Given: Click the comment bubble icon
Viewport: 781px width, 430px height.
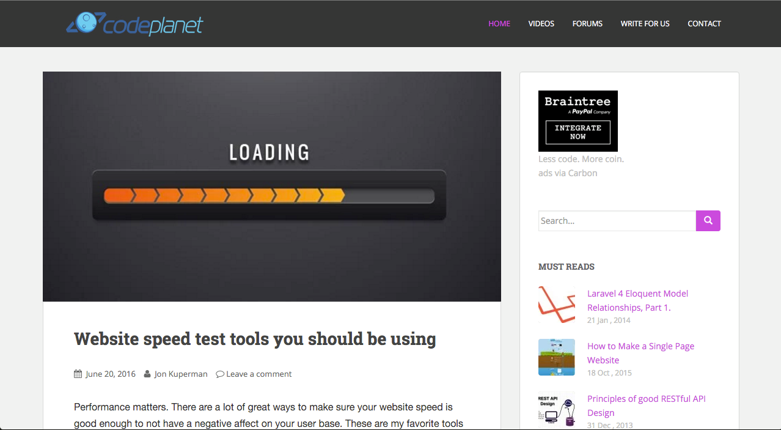Looking at the screenshot, I should [220, 374].
